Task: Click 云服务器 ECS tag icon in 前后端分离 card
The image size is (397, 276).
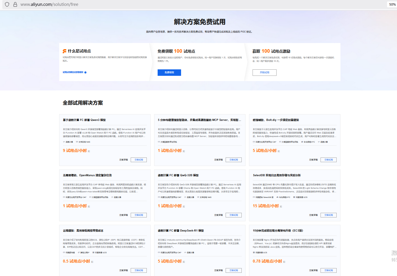Action: tap(254, 253)
